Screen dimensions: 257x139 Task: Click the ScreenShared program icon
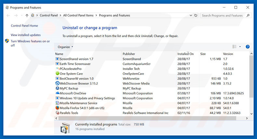pos(57,59)
